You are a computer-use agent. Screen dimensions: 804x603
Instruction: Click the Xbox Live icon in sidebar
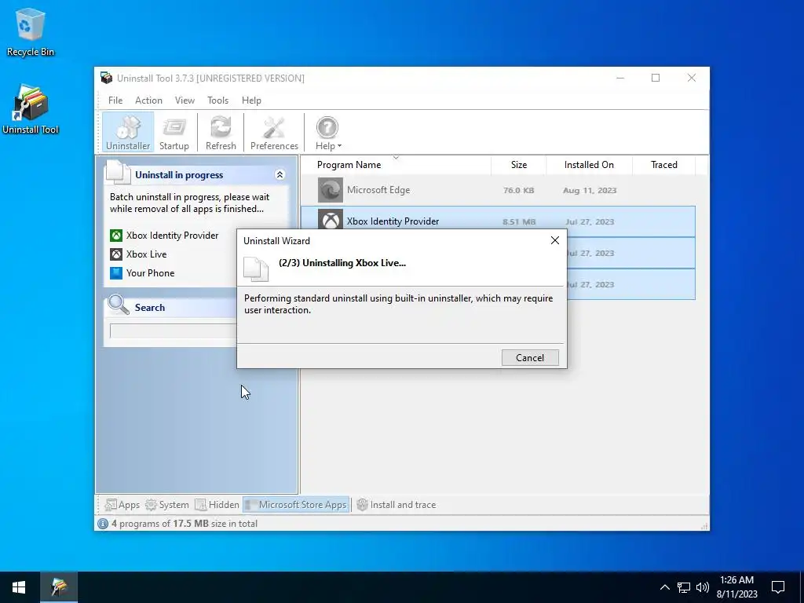coord(116,254)
